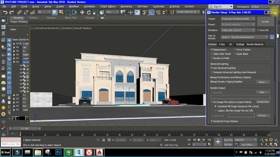Go to the start frame

(x=189, y=140)
